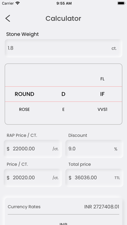The height and width of the screenshot is (225, 127).
Task: Tap the selected D color row
Action: coord(63,94)
